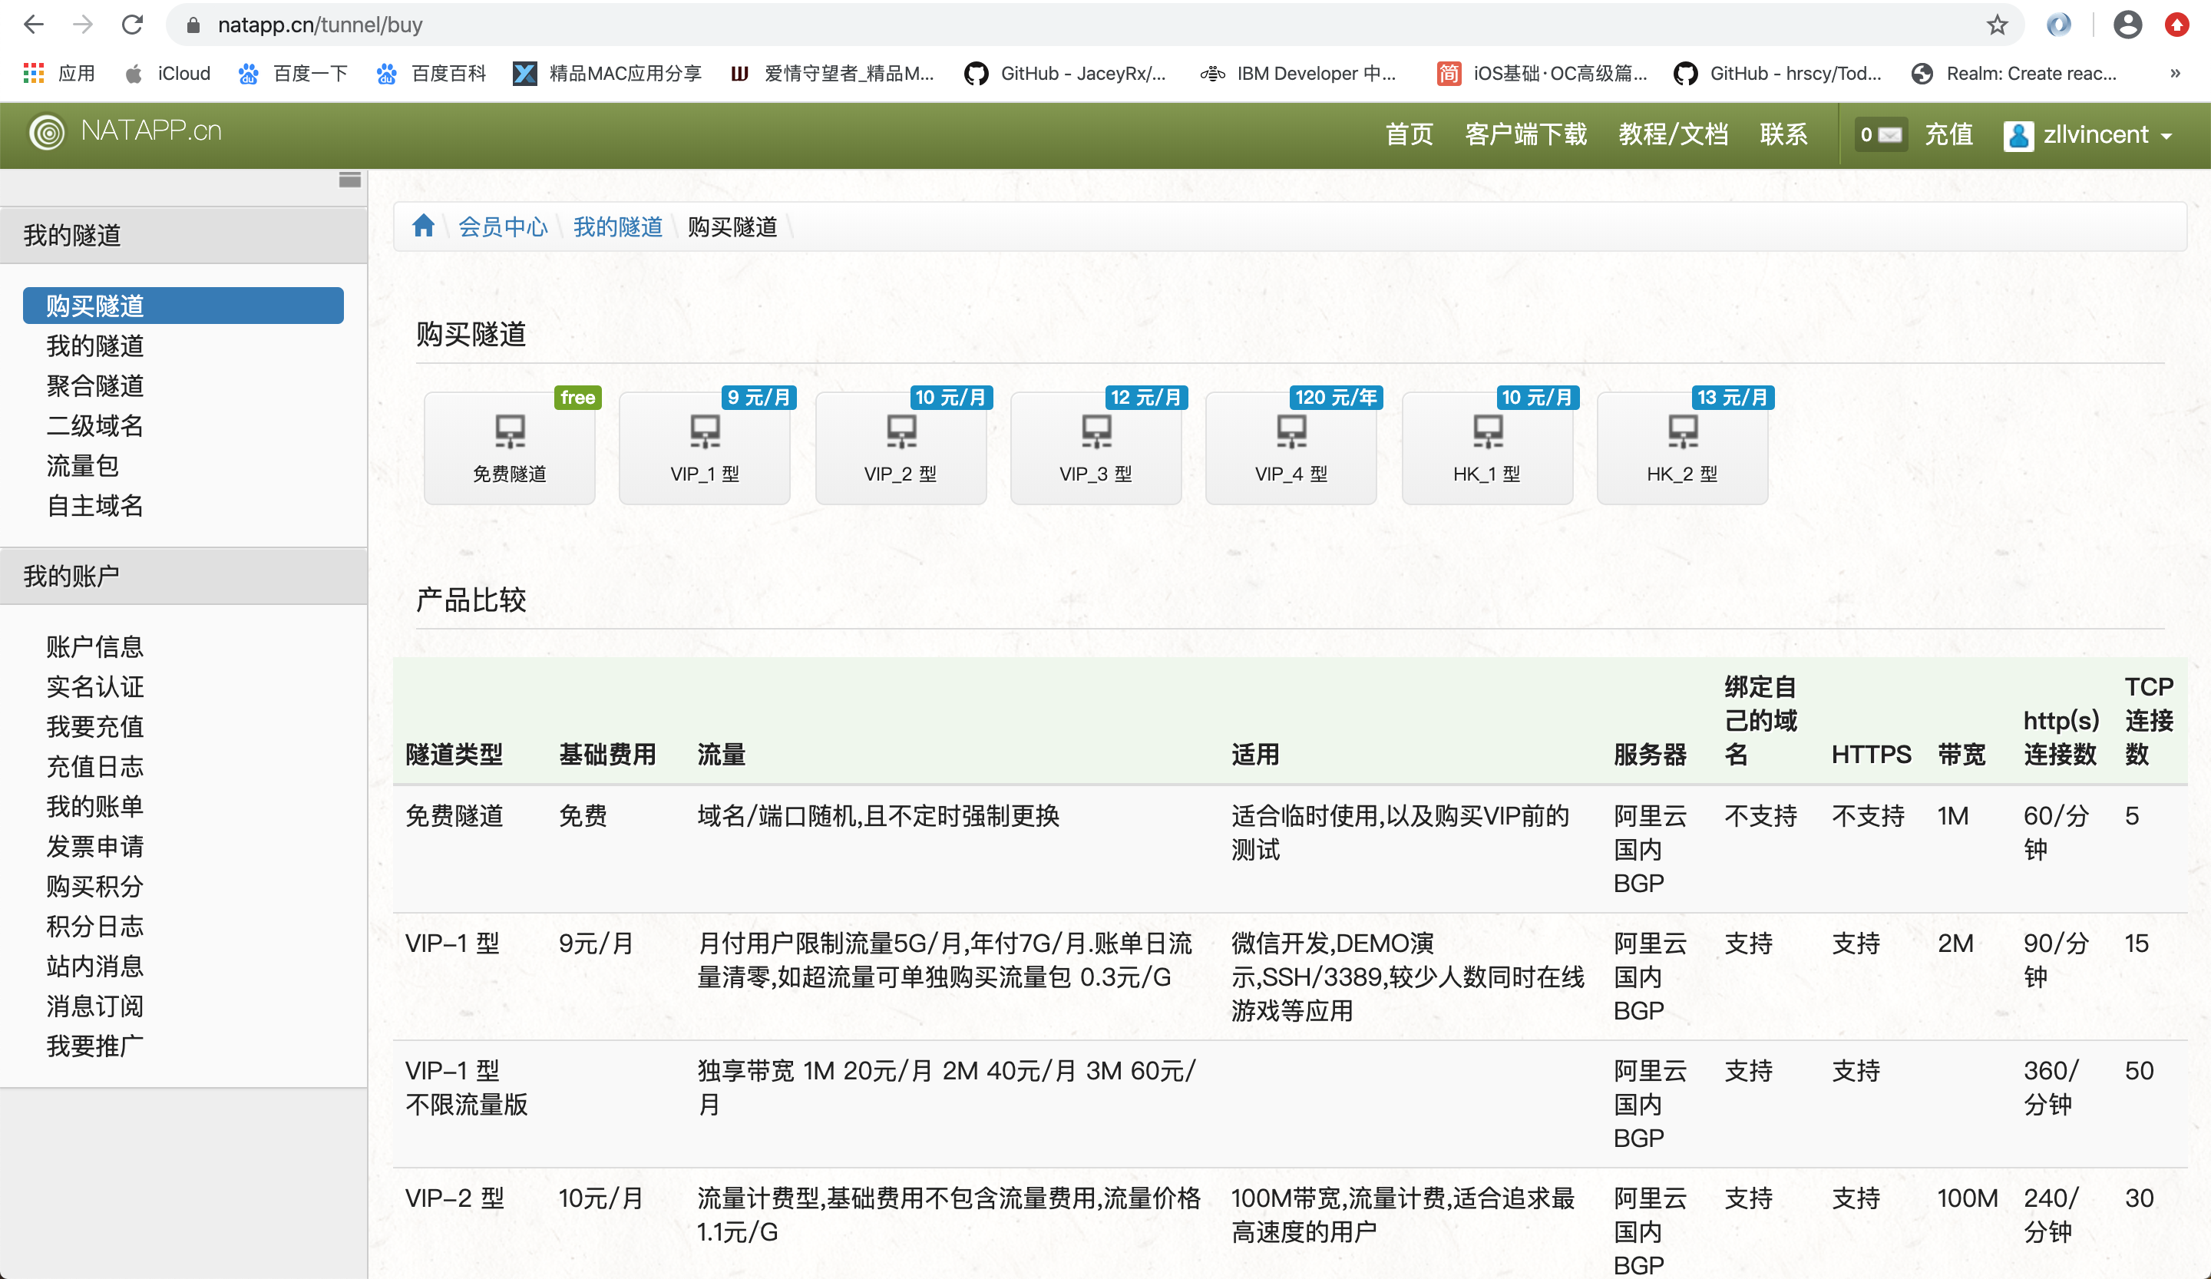Open 发票申请 in the sidebar
Viewport: 2211px width, 1279px height.
pyautogui.click(x=94, y=846)
